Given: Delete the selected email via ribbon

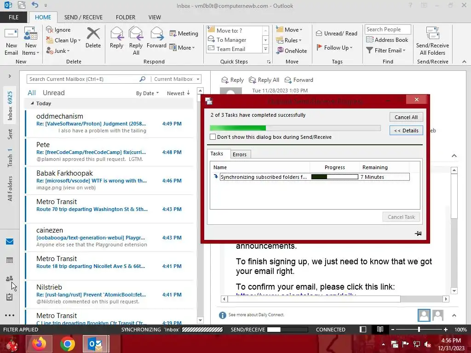Looking at the screenshot, I should pyautogui.click(x=93, y=38).
